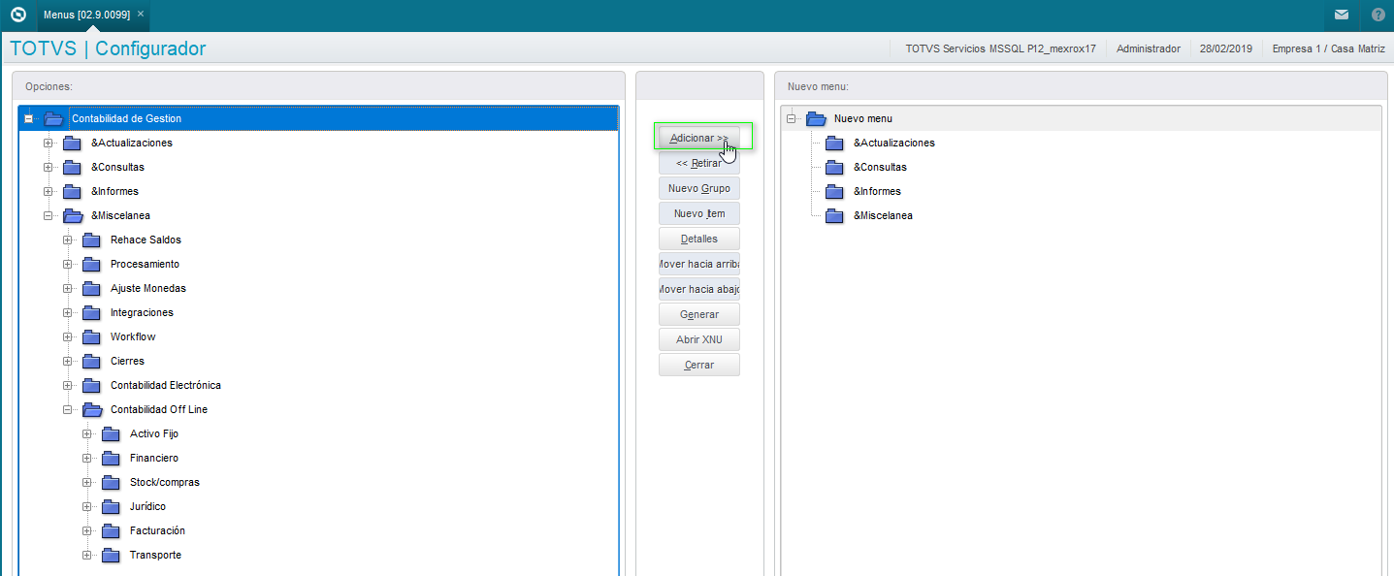Click the << Retirar button
Image resolution: width=1394 pixels, height=576 pixels.
[699, 163]
